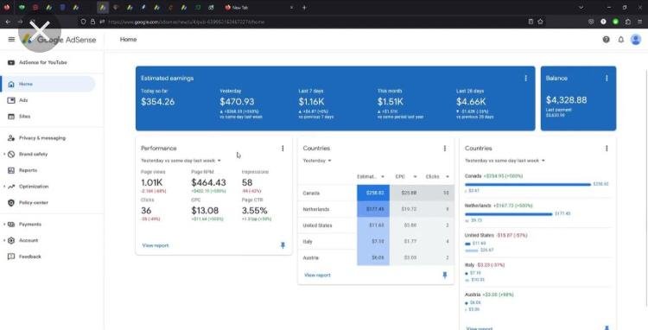The image size is (648, 330).
Task: Open Sites in the sidebar
Action: (x=24, y=117)
